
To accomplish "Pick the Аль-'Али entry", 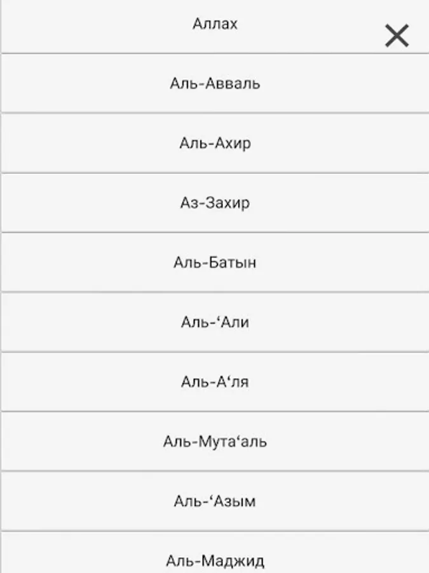I will coord(215,322).
